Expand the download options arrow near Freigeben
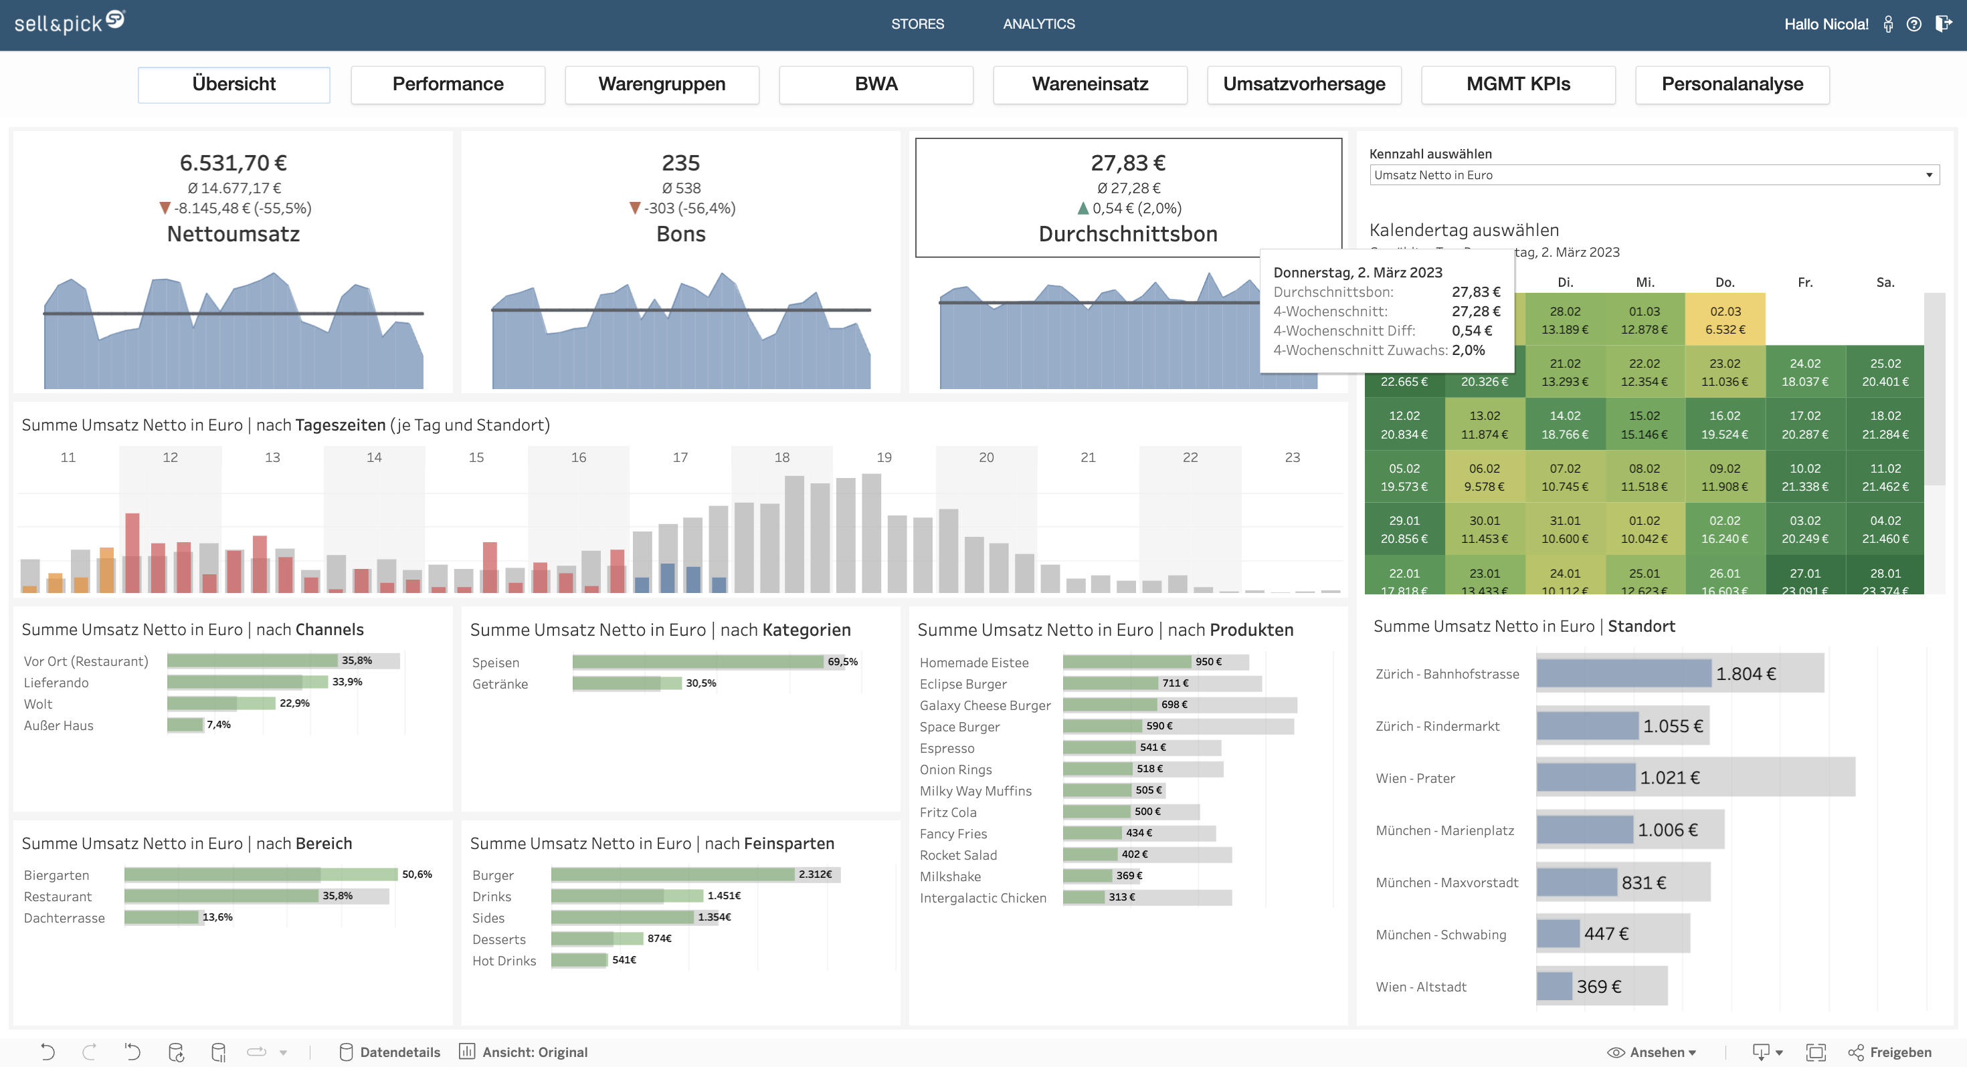Screen dimensions: 1967x1067 (x=1780, y=1052)
